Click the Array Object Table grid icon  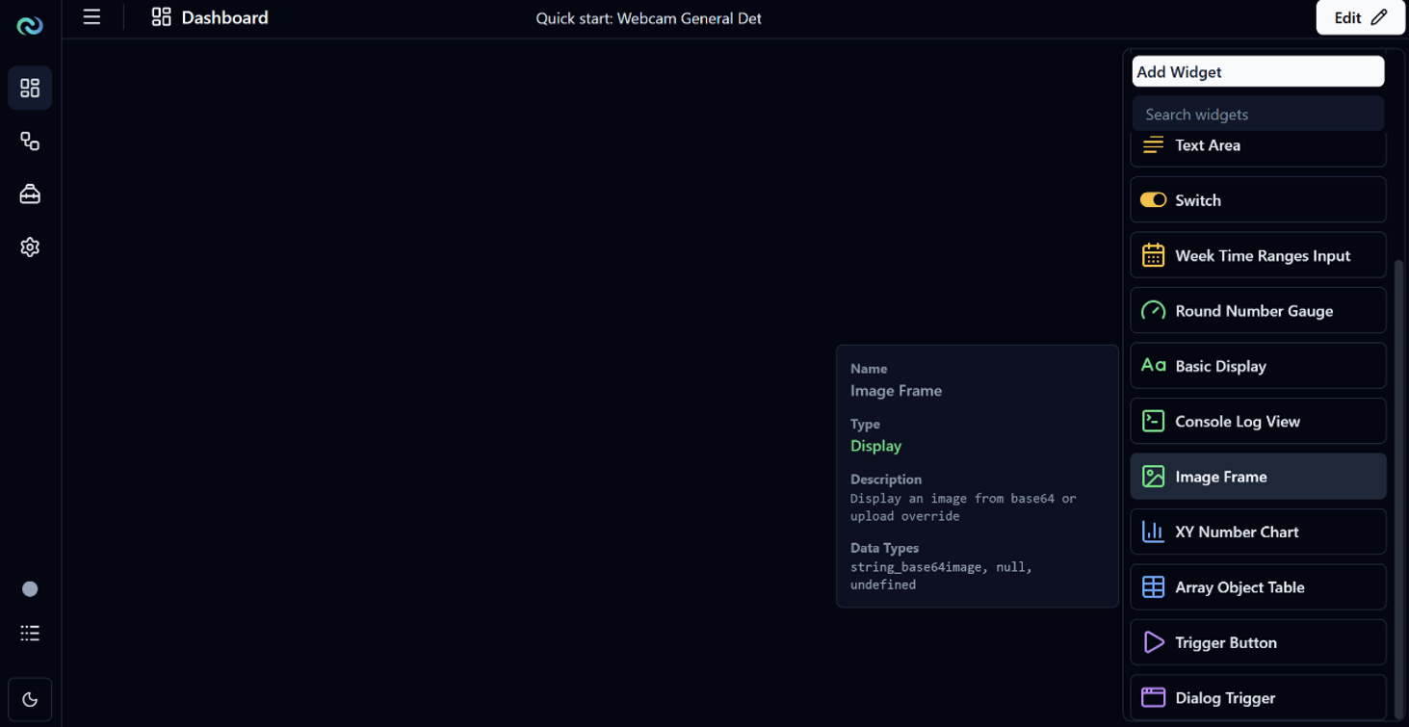1153,587
